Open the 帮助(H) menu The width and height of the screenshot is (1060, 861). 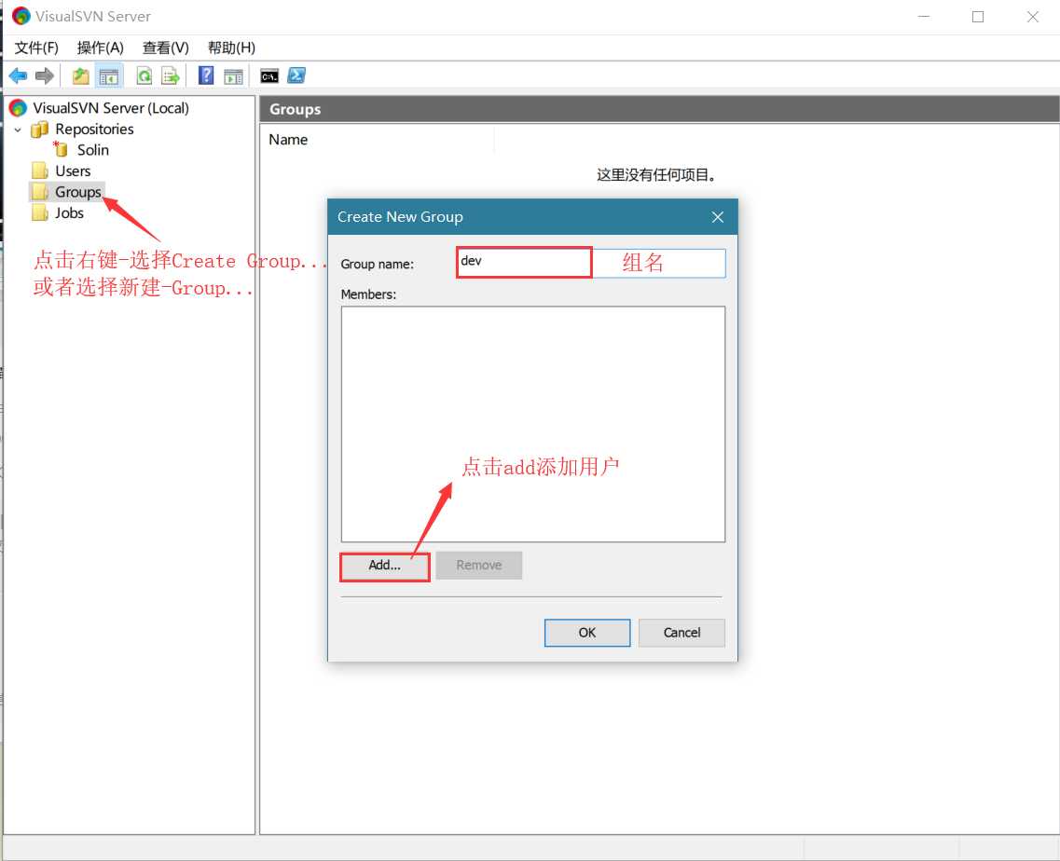tap(231, 48)
